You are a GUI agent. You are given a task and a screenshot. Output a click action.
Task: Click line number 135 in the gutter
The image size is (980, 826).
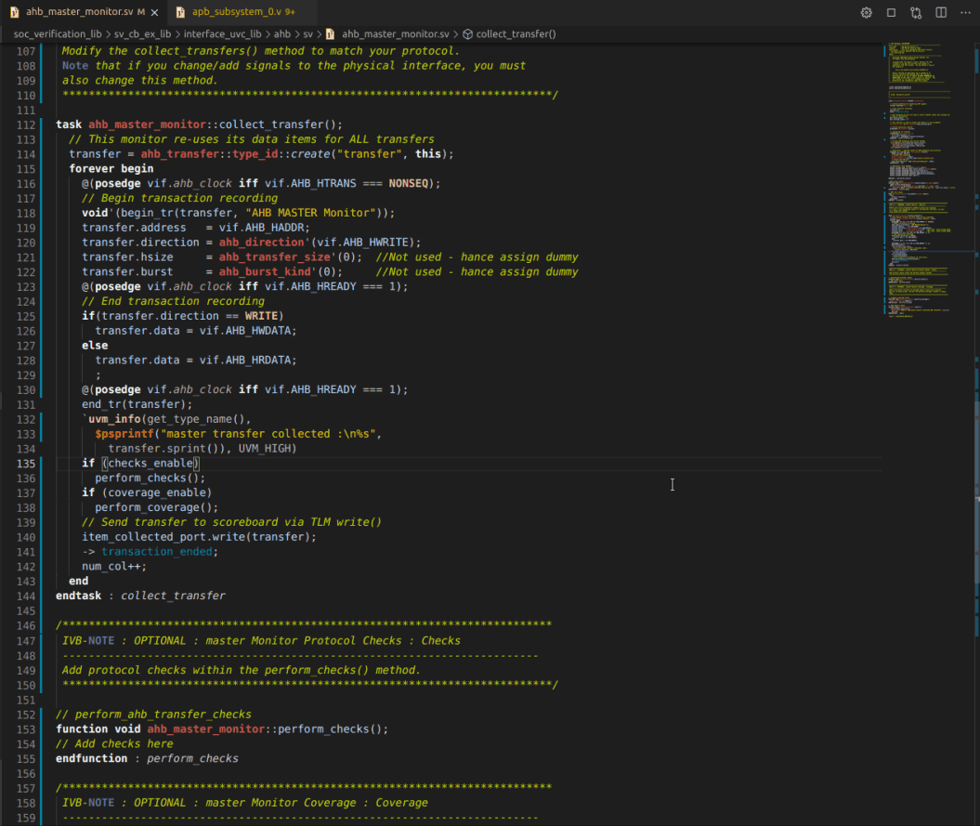(25, 463)
